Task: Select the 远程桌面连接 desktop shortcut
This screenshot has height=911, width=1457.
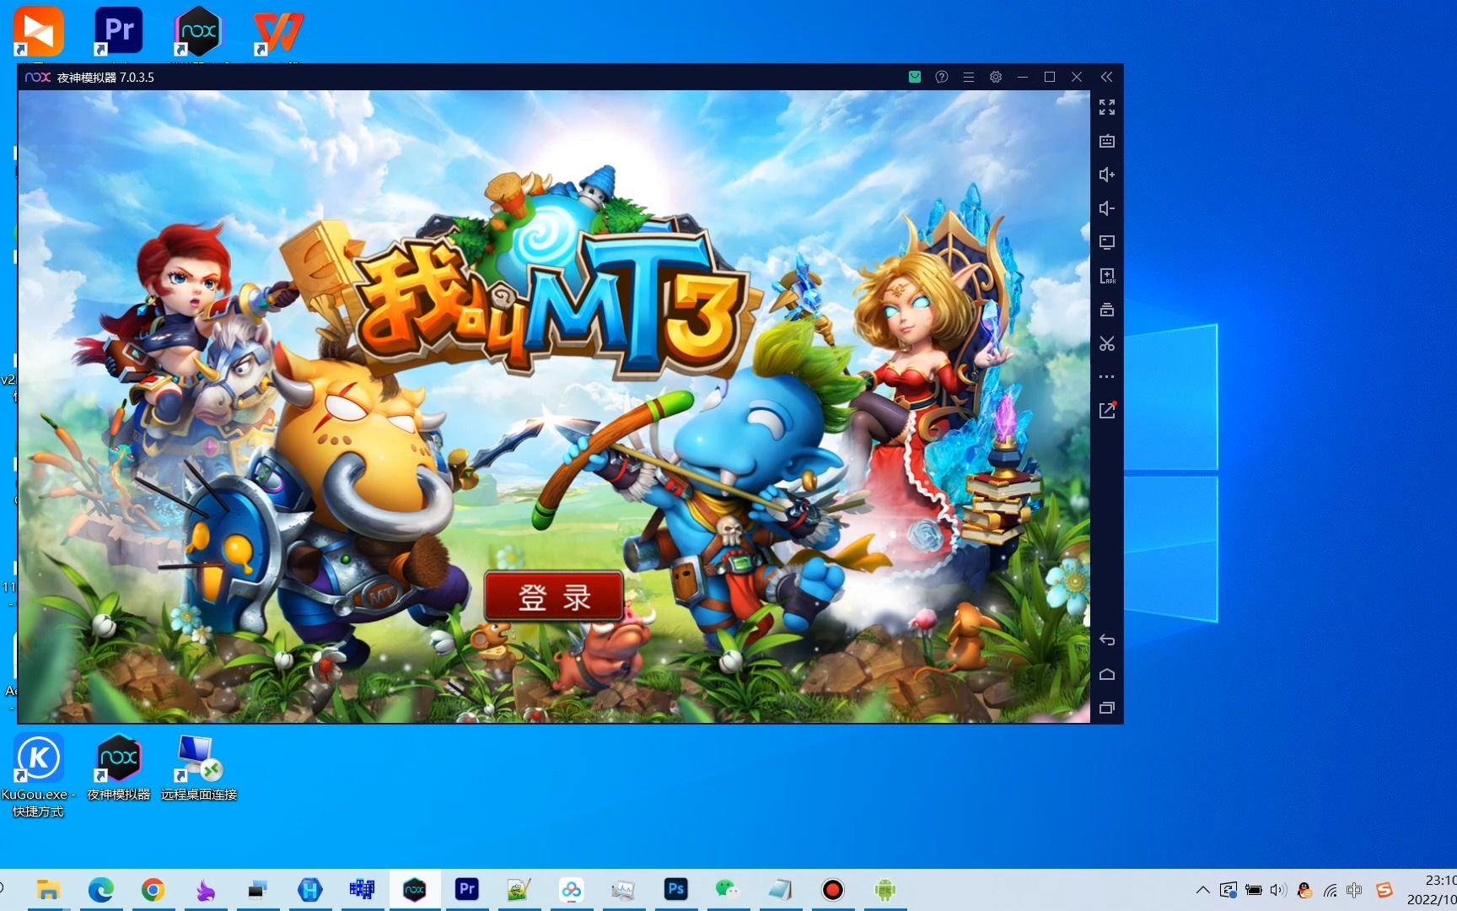Action: tap(198, 767)
